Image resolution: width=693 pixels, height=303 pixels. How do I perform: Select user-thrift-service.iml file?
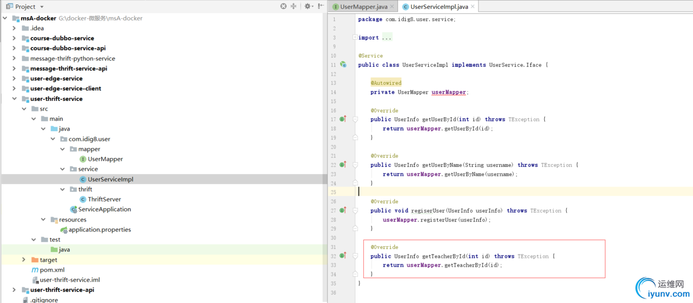coord(70,280)
